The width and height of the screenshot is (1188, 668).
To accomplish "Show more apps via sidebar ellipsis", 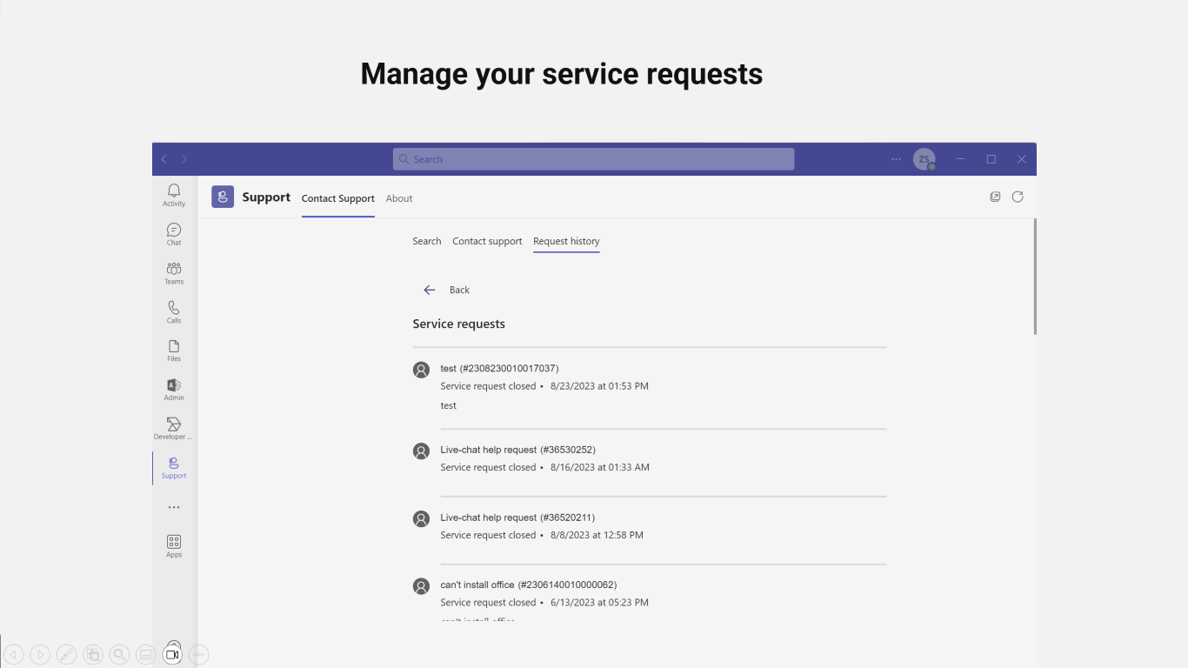I will coord(174,507).
